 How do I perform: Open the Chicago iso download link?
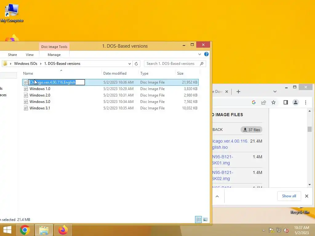point(230,144)
